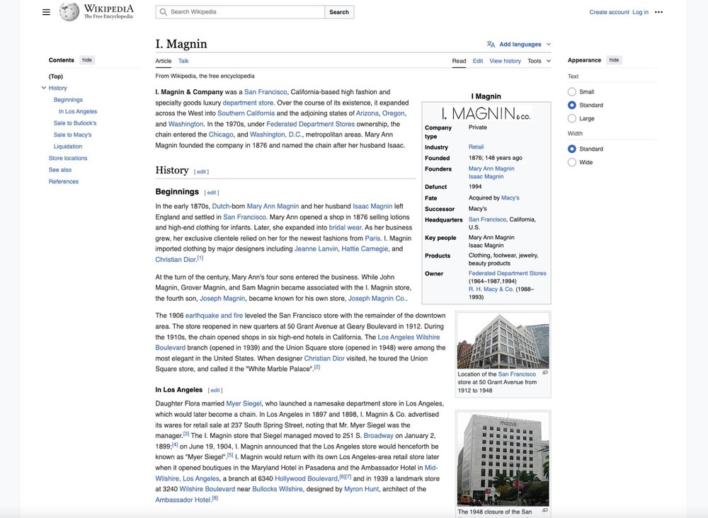The image size is (708, 518).
Task: Open Hollywood Boulevard link
Action: [x=306, y=478]
